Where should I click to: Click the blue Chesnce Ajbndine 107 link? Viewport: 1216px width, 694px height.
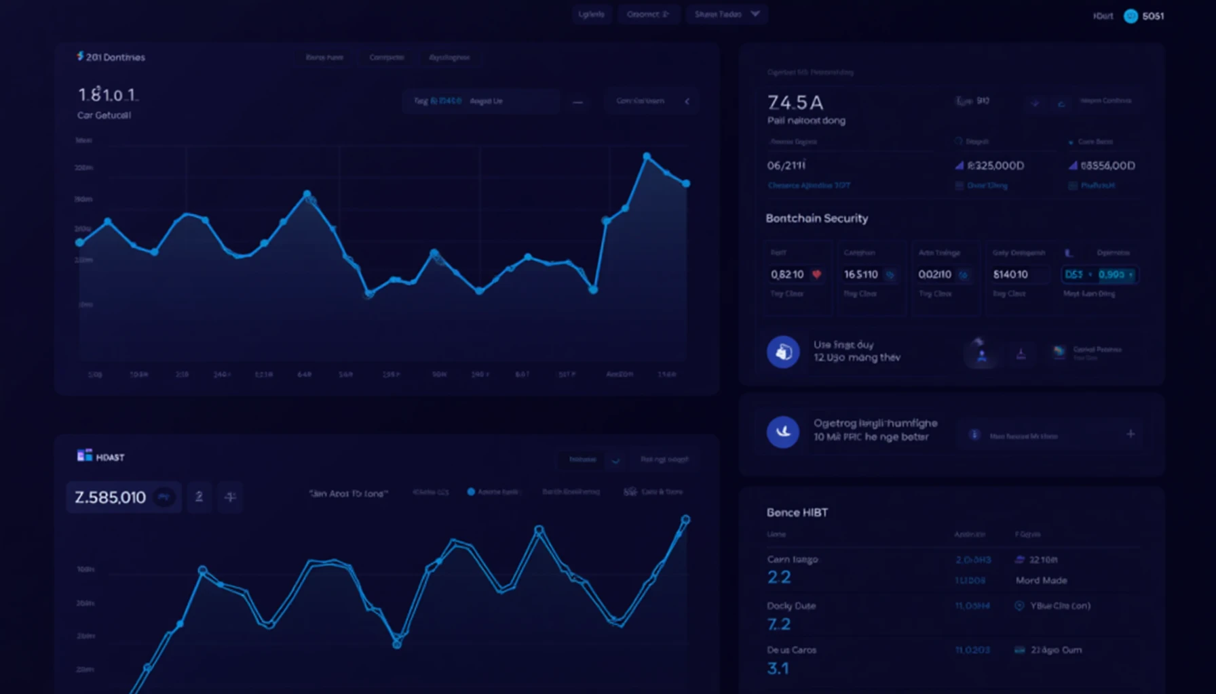pos(808,185)
